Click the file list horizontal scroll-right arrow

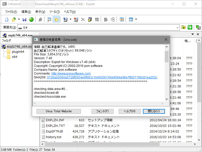coord(195,144)
